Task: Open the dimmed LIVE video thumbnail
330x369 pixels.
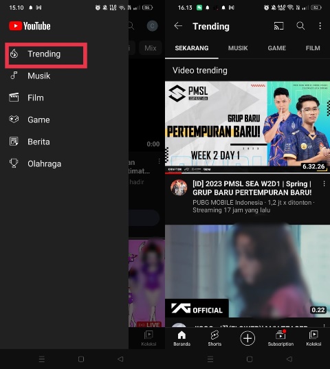Action: click(146, 283)
